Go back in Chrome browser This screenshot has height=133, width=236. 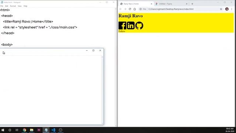pyautogui.click(x=121, y=9)
